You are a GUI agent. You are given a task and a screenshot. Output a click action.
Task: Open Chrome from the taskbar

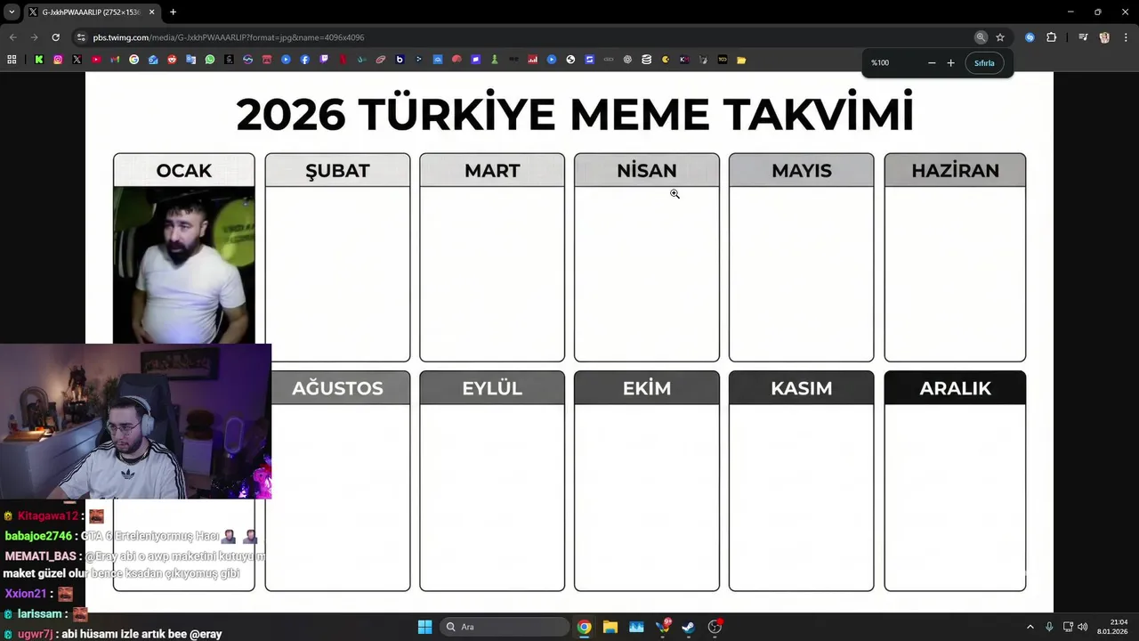584,627
